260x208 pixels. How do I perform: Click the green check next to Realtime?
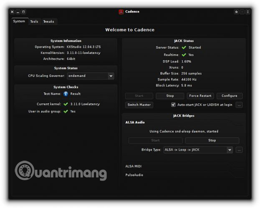pyautogui.click(x=184, y=55)
